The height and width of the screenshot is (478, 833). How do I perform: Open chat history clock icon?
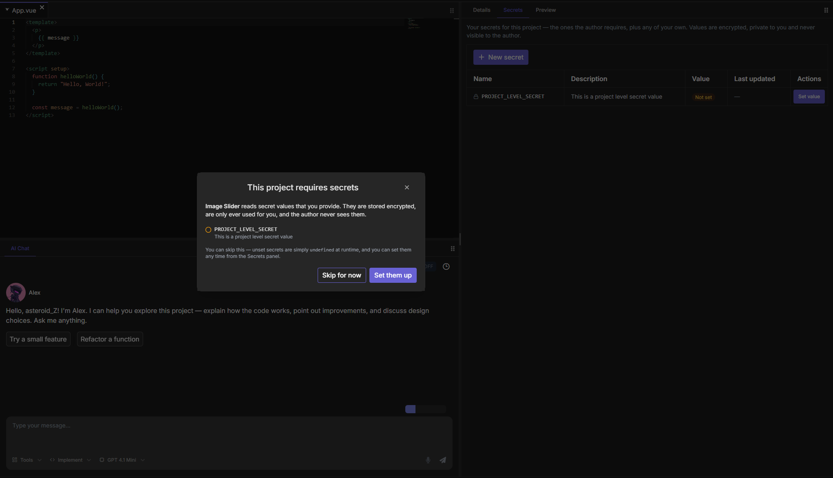pos(446,267)
